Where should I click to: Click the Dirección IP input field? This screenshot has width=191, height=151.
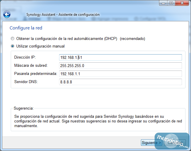[121, 57]
